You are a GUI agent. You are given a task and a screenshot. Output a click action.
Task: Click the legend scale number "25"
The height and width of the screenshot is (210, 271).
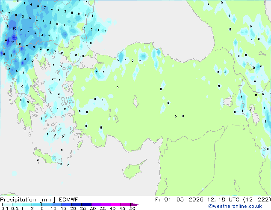pos(83,208)
